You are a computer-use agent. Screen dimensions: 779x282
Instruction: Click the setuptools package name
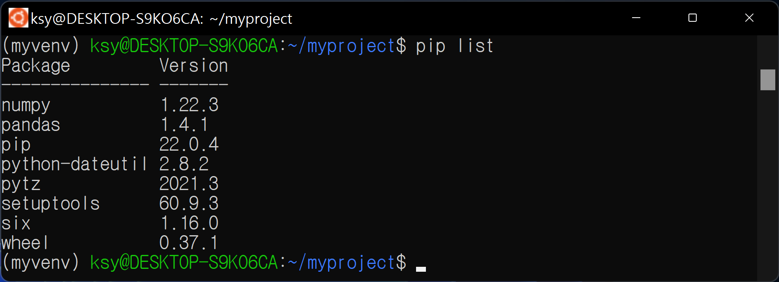tap(51, 204)
